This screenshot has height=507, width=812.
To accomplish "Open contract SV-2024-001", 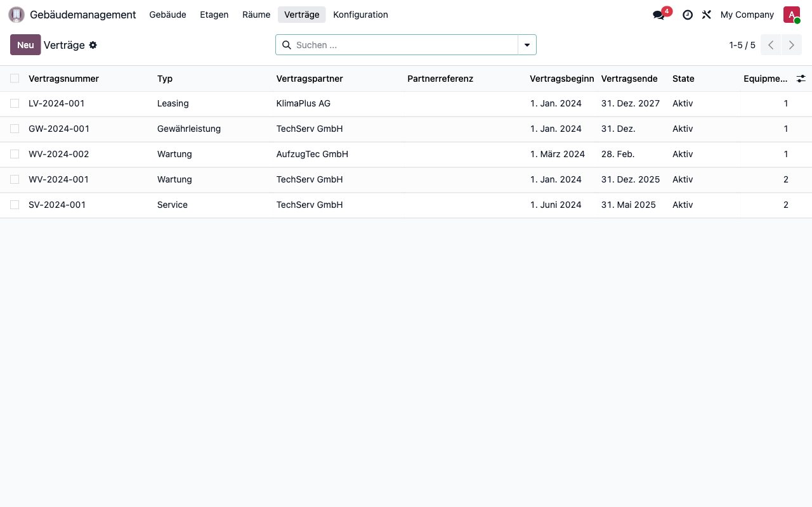I will (x=57, y=205).
